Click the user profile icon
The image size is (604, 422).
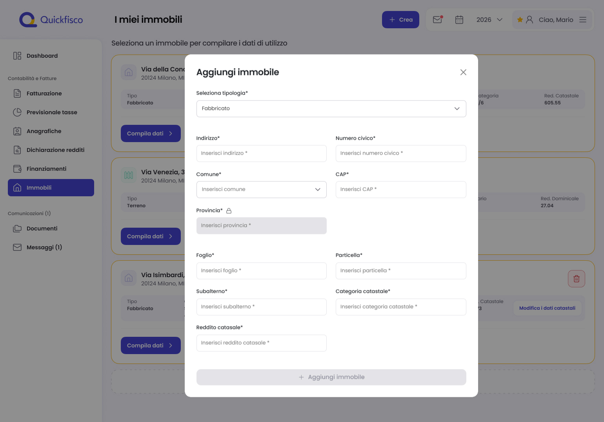[529, 20]
